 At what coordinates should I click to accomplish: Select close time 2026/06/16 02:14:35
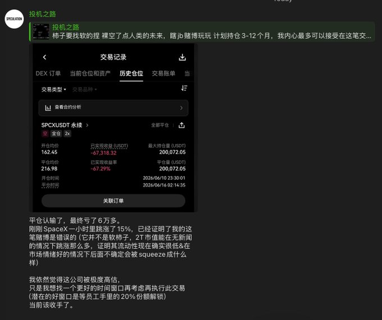tap(164, 185)
